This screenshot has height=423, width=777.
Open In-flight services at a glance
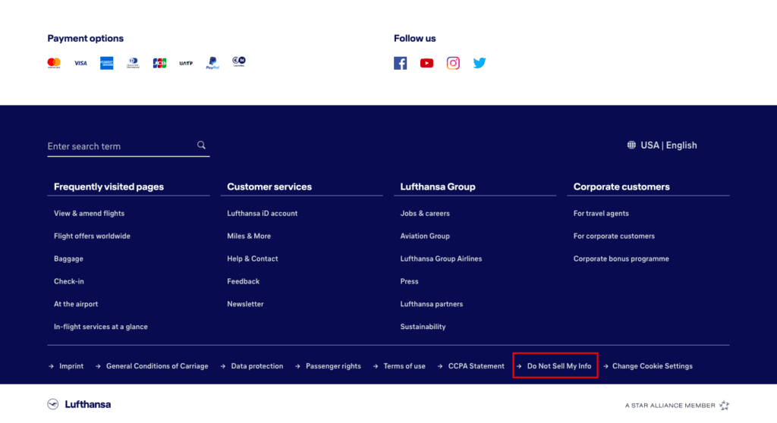point(101,327)
